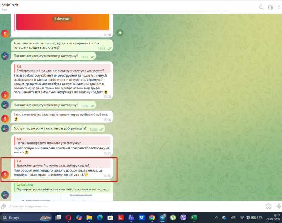Click user avatar beside 'Зрозуміло, дякую' message

pyautogui.click(x=5, y=128)
